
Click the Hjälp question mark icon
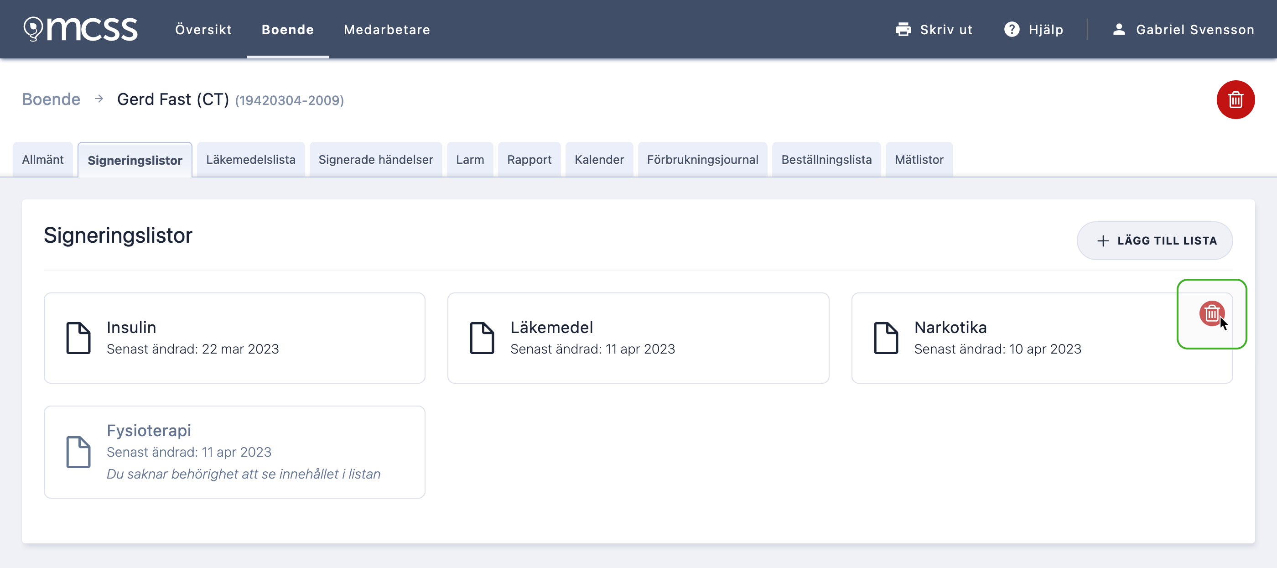(1012, 30)
